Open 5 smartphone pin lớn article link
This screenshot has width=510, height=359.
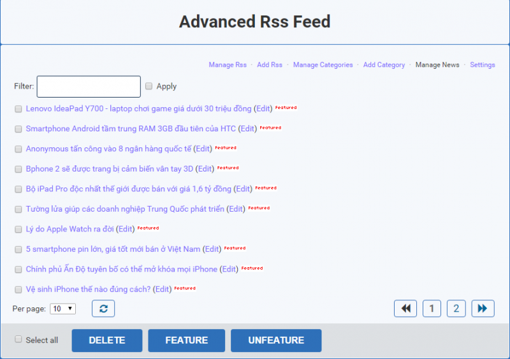(x=113, y=249)
